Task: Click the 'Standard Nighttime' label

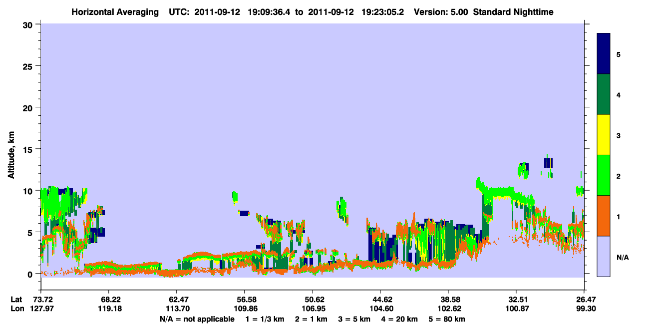Action: click(513, 11)
